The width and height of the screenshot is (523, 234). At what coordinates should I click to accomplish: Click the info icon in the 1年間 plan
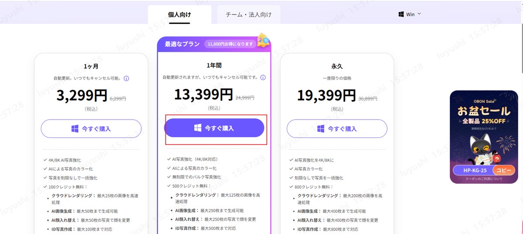[x=263, y=77]
